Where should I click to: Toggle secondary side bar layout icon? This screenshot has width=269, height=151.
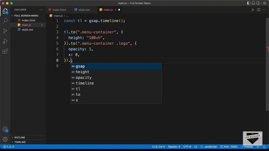(258, 3)
